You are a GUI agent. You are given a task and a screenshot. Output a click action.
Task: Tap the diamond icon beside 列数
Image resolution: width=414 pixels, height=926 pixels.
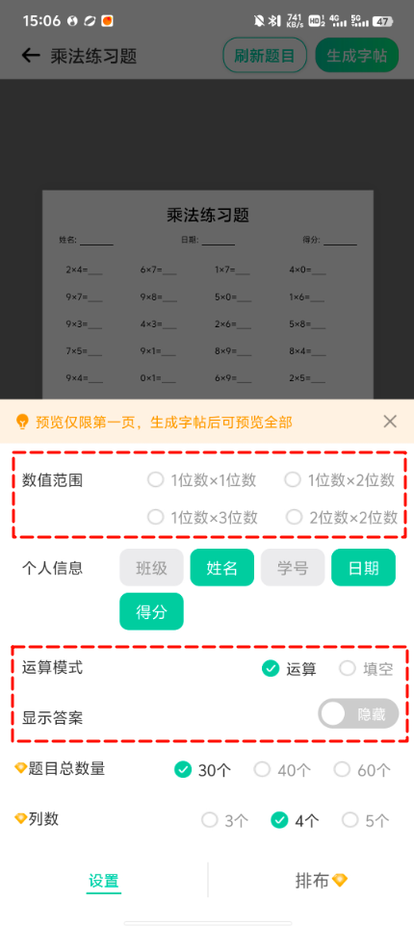point(20,819)
